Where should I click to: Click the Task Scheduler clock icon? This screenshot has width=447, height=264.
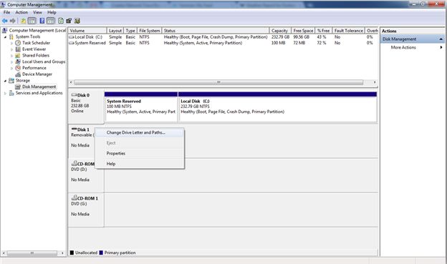click(18, 43)
